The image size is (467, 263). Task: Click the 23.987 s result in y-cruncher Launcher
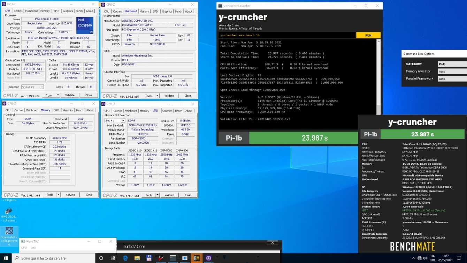tap(315, 138)
